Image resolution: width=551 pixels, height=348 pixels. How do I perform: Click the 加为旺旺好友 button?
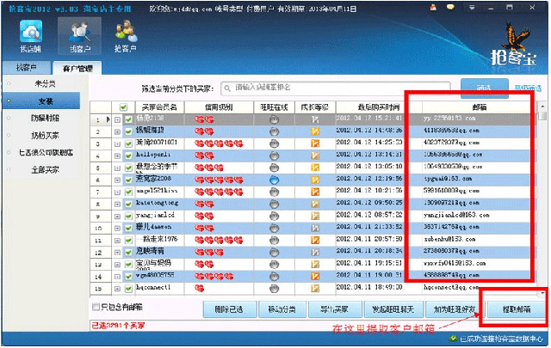point(455,309)
